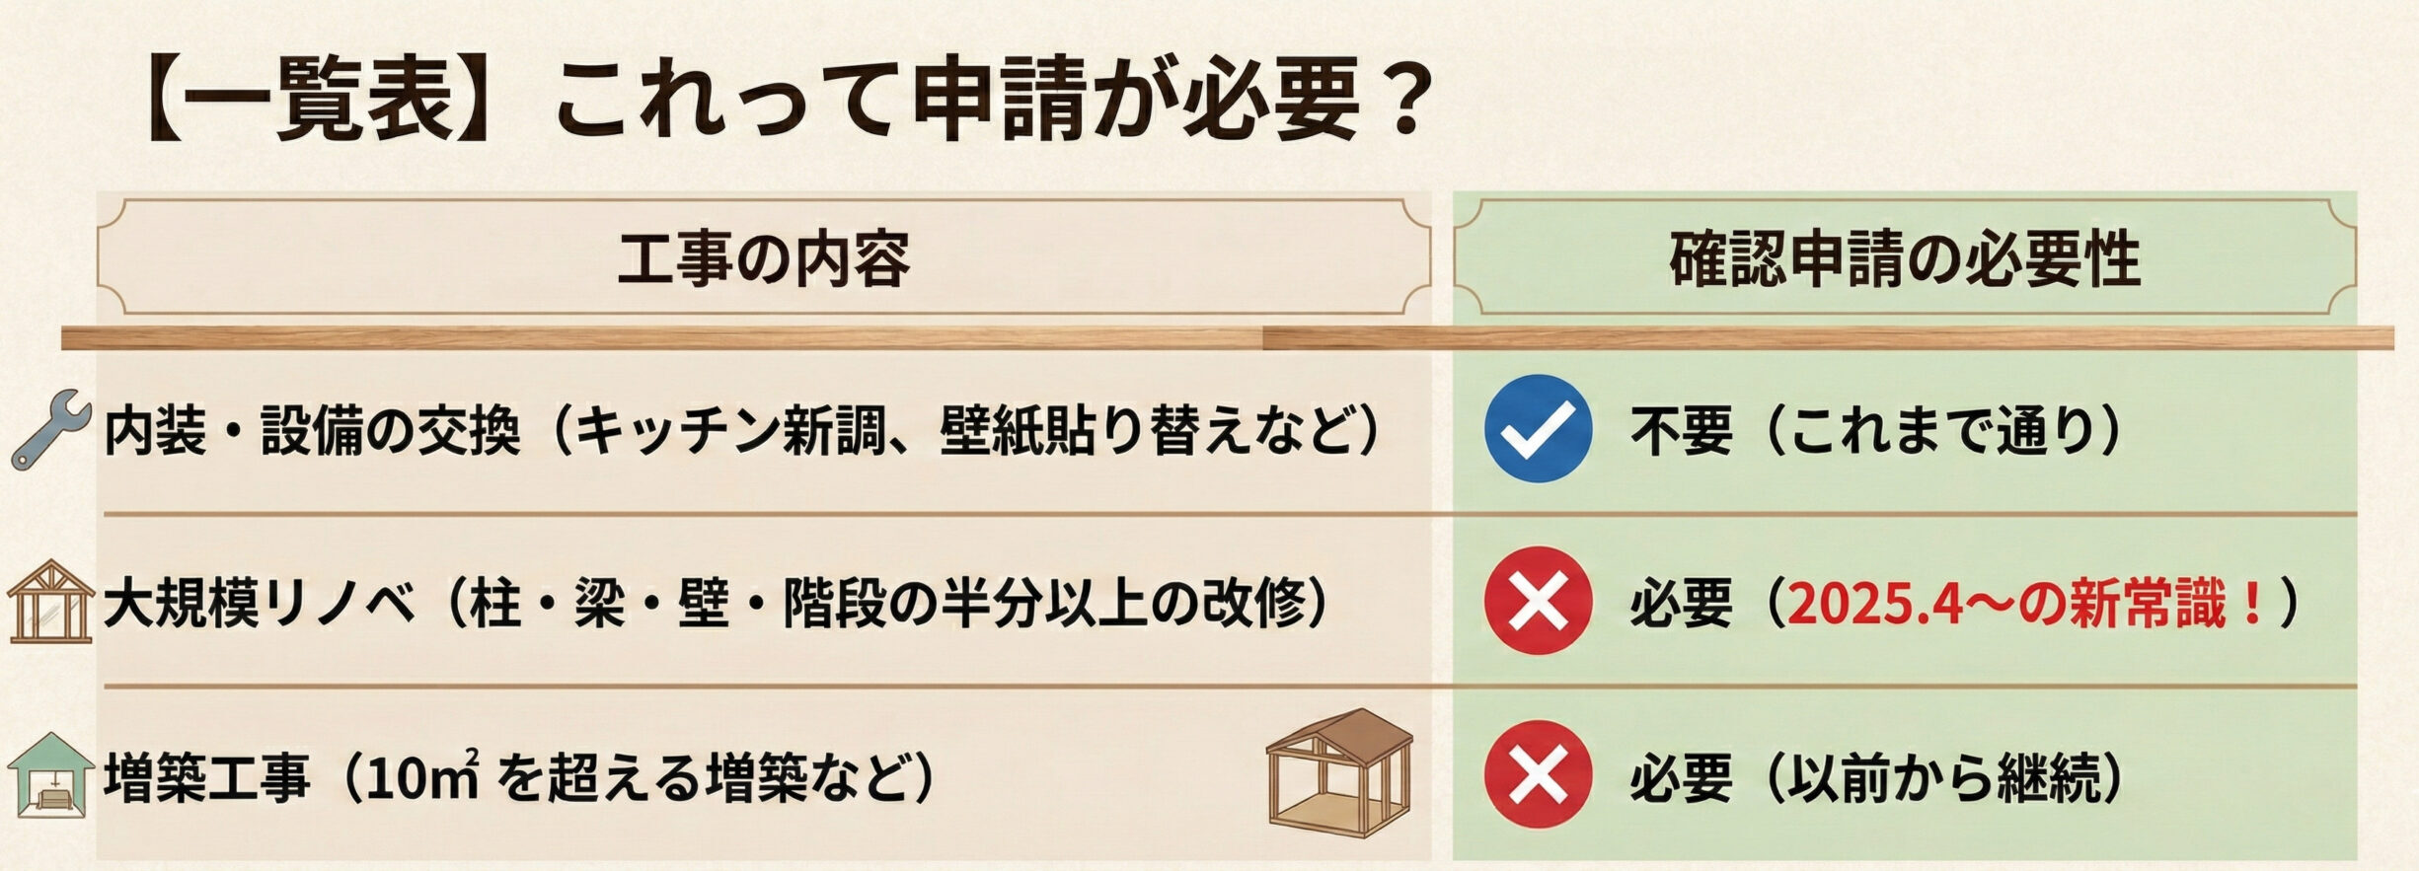Click the 増築工事 row label text

coord(207,777)
